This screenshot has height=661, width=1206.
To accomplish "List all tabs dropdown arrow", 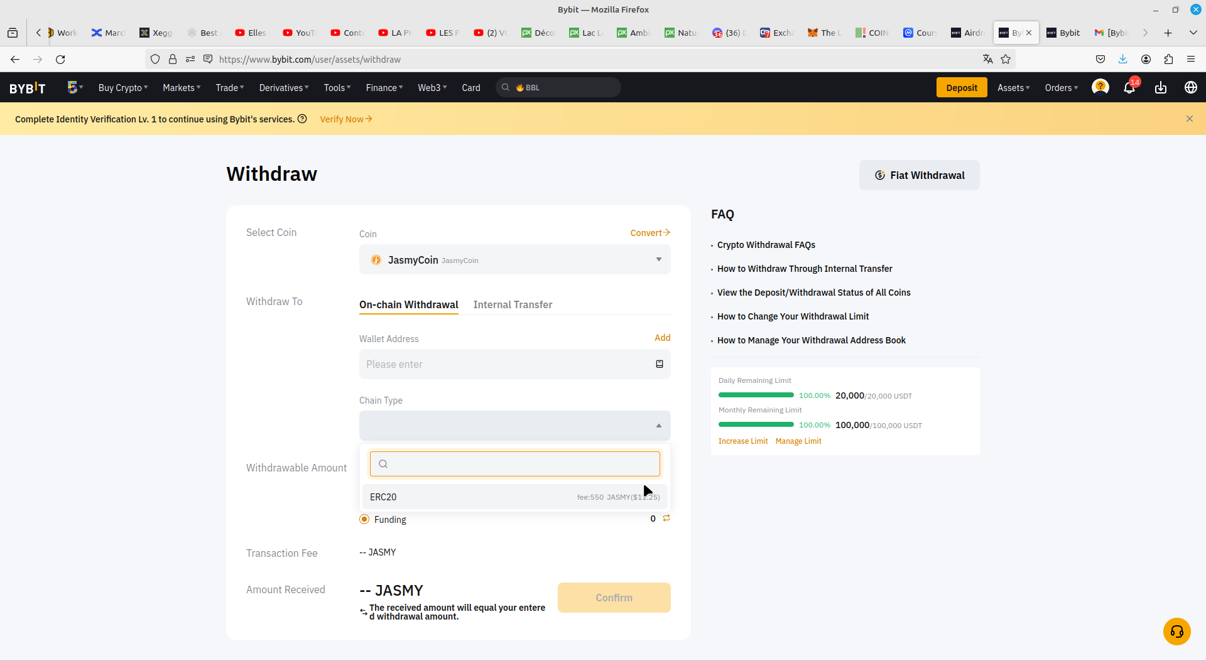I will [x=1193, y=33].
